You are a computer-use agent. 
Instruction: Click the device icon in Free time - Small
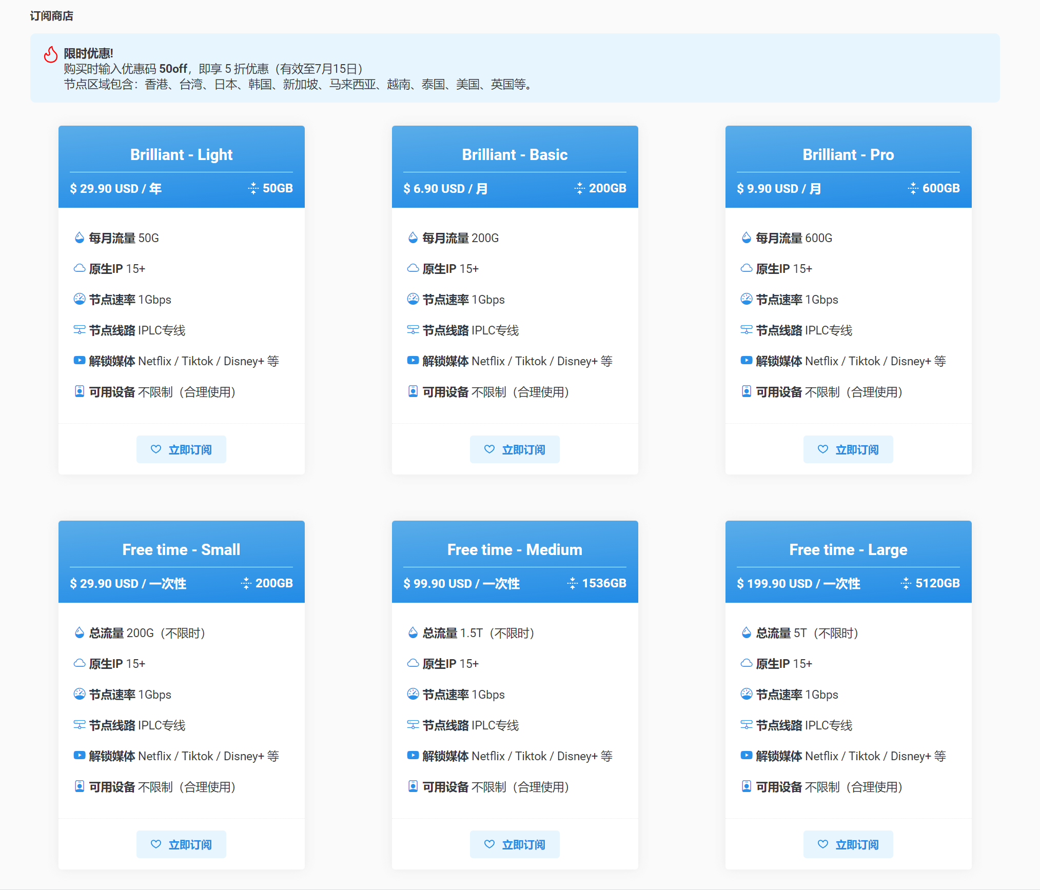pyautogui.click(x=79, y=786)
